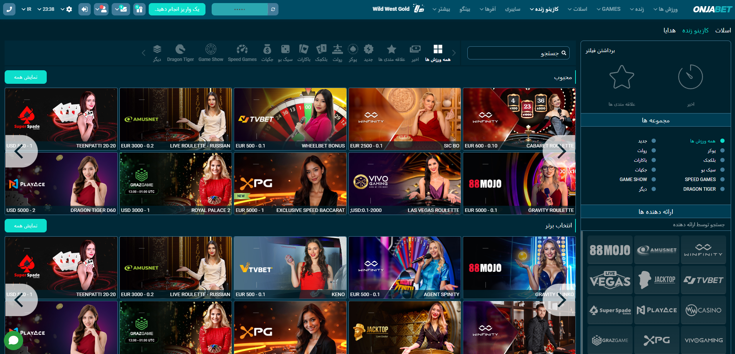The height and width of the screenshot is (354, 735).
Task: Open the green live chat bubble
Action: 14,340
